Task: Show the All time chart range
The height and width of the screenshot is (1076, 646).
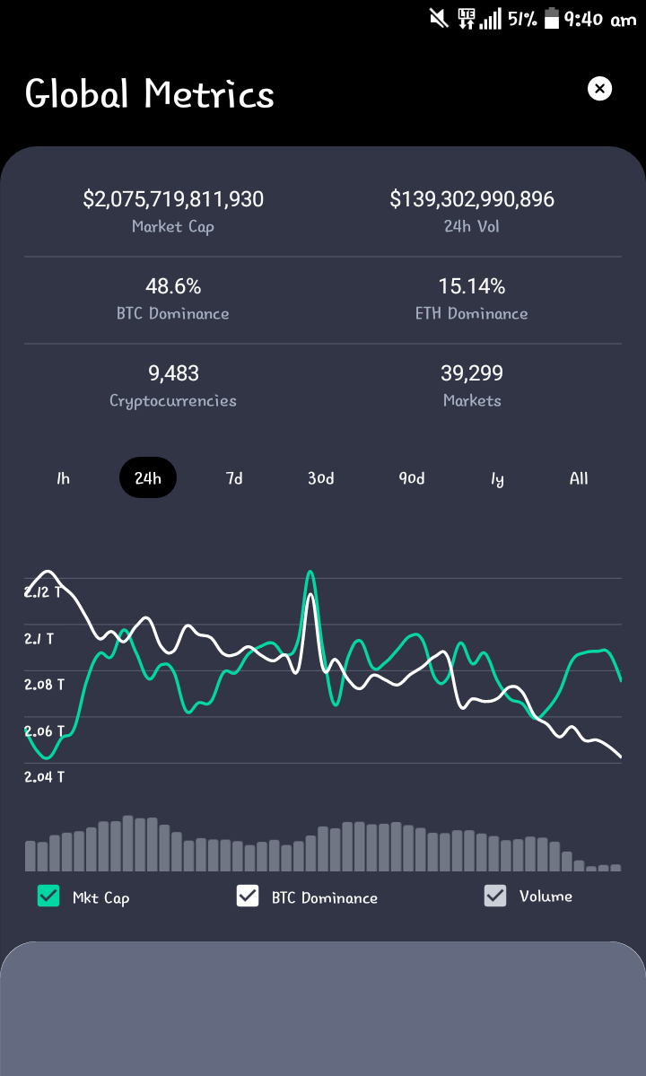Action: click(579, 477)
